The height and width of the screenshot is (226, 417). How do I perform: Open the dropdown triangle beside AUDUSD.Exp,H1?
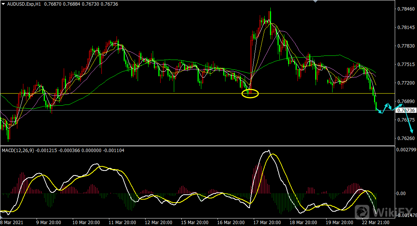[3, 3]
